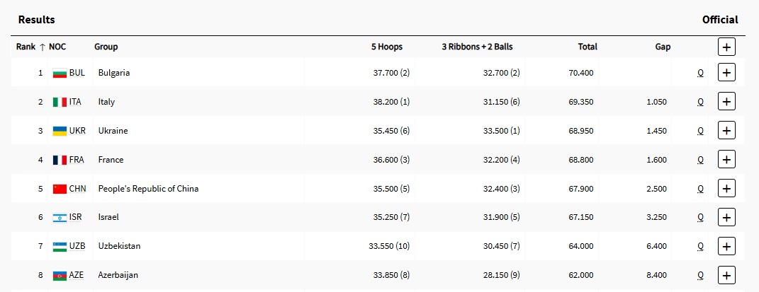Expand Israel row plus button
The height and width of the screenshot is (292, 759).
726,218
